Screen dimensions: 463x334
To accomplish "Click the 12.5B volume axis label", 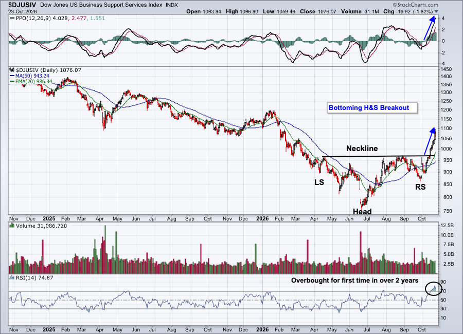I will 447,226.
